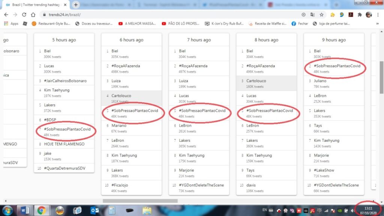Open Cartolouco in 6 hours ago column
The width and height of the screenshot is (384, 216).
[x=121, y=96]
